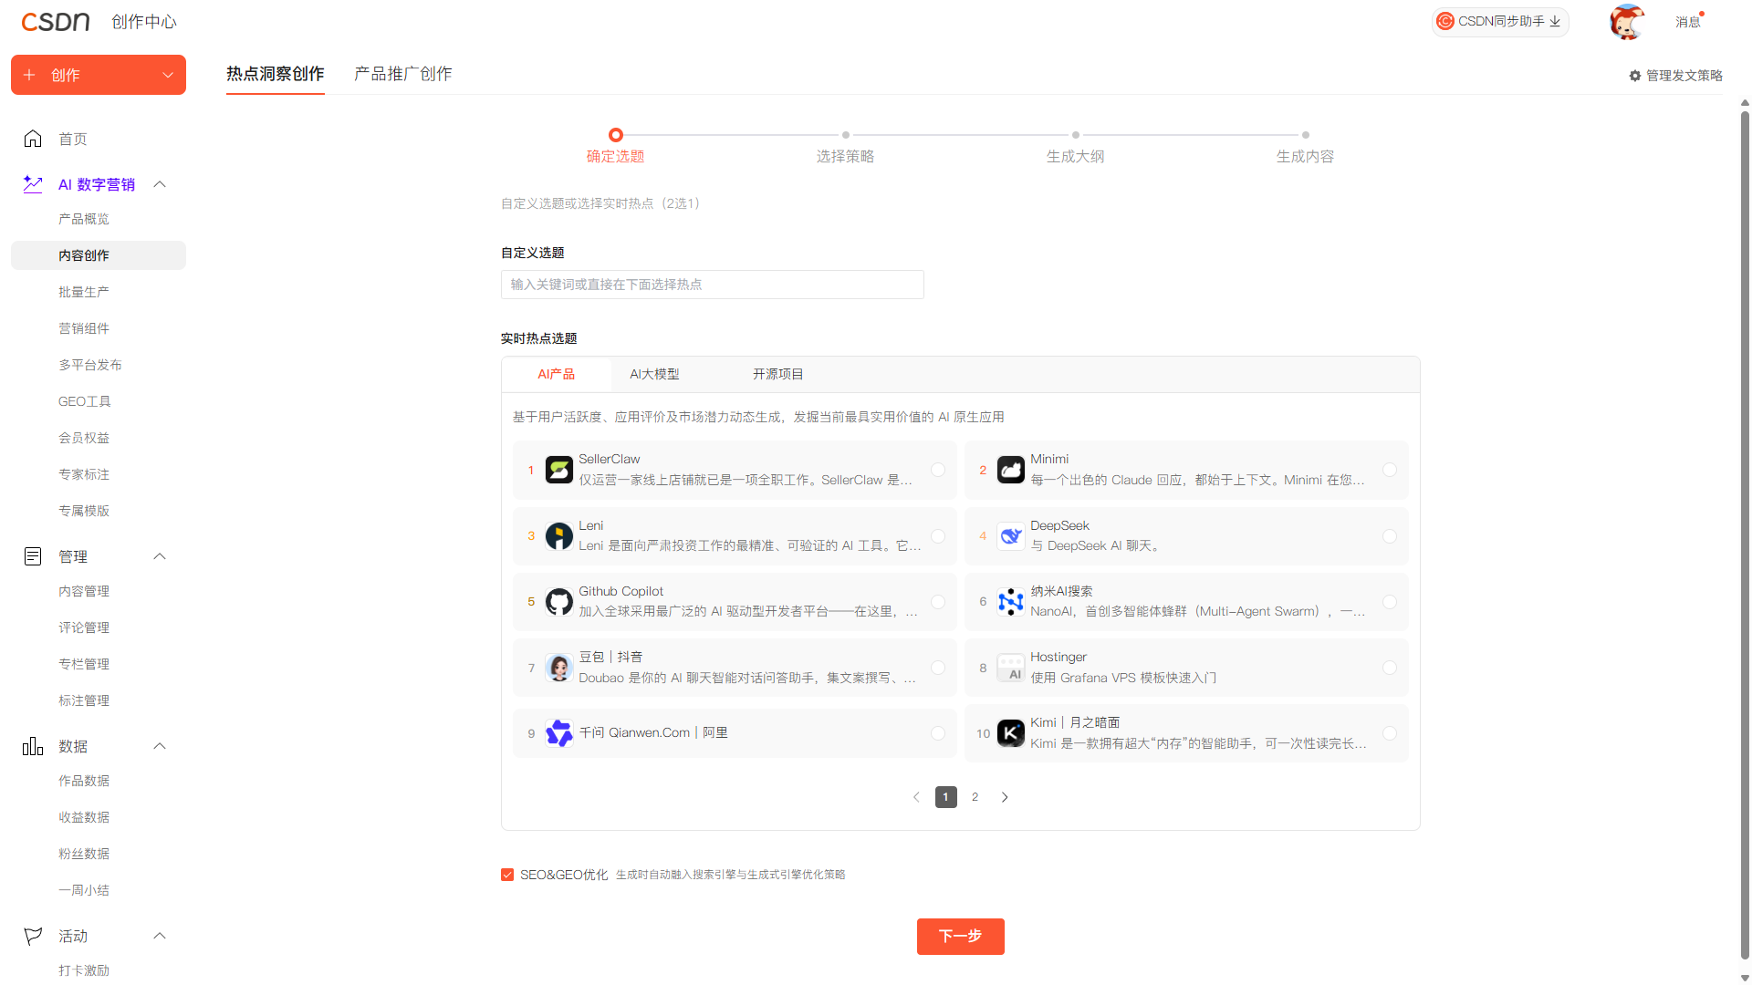The height and width of the screenshot is (985, 1752).
Task: Switch to 产品推广创作 tab
Action: pyautogui.click(x=403, y=74)
